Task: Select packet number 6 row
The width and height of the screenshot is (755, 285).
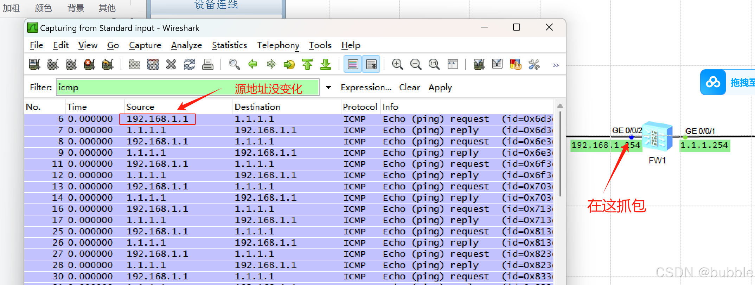Action: [x=289, y=119]
